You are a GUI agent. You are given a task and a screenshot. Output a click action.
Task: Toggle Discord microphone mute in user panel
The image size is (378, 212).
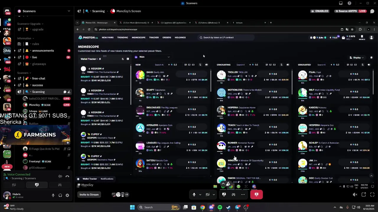53,195
